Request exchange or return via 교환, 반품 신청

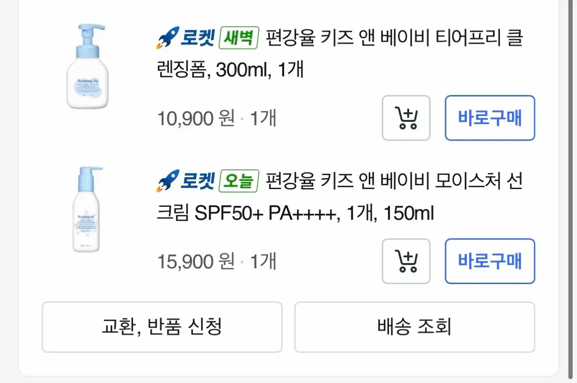coord(162,327)
